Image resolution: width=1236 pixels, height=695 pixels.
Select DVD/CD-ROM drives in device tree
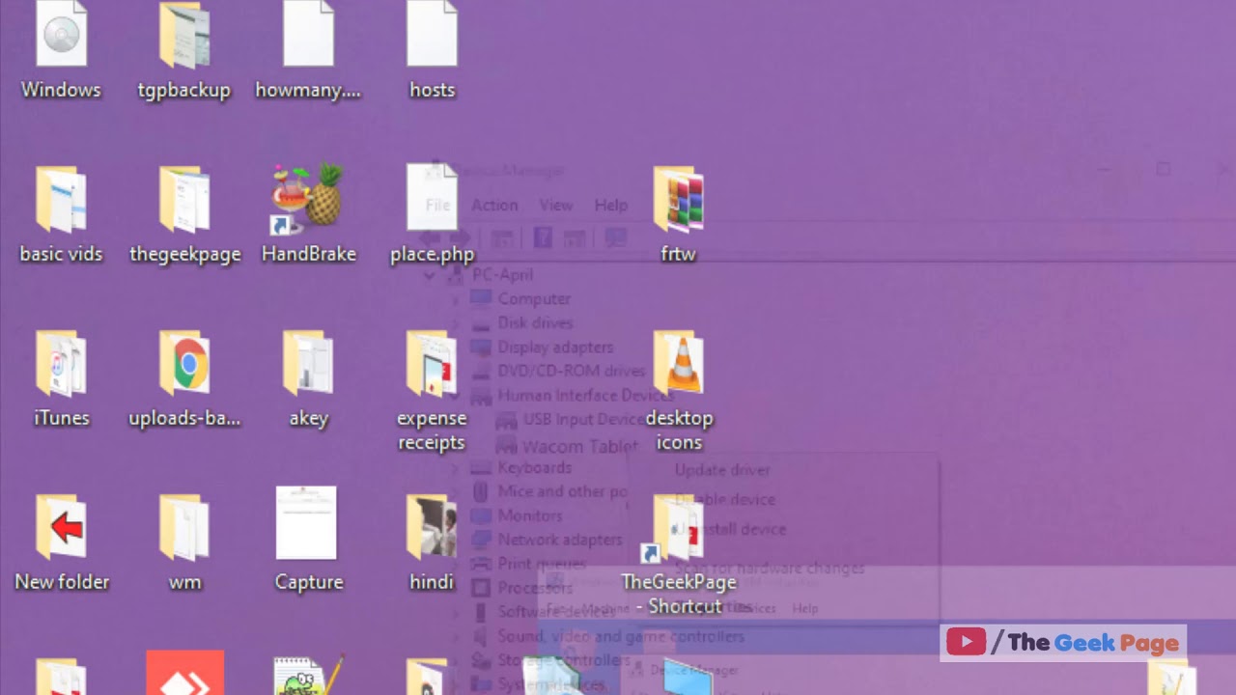tap(571, 371)
